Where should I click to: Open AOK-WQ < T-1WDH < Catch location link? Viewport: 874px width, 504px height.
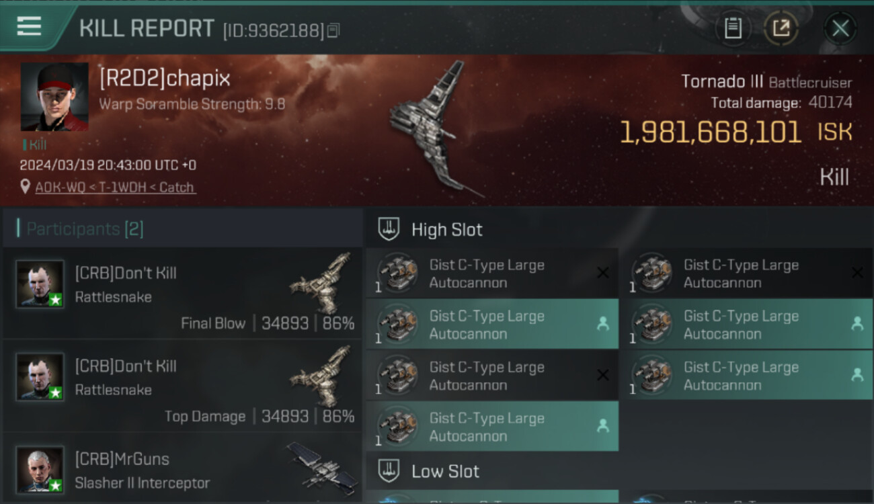click(x=115, y=187)
